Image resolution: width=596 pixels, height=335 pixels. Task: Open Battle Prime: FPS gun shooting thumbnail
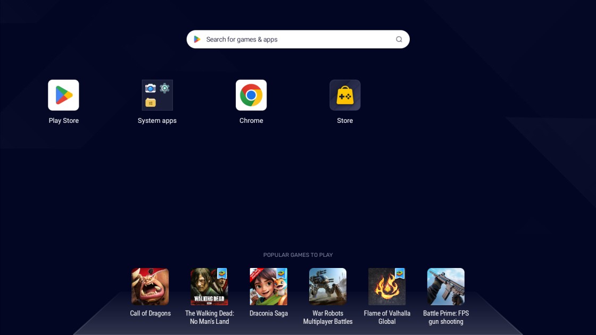pyautogui.click(x=446, y=287)
